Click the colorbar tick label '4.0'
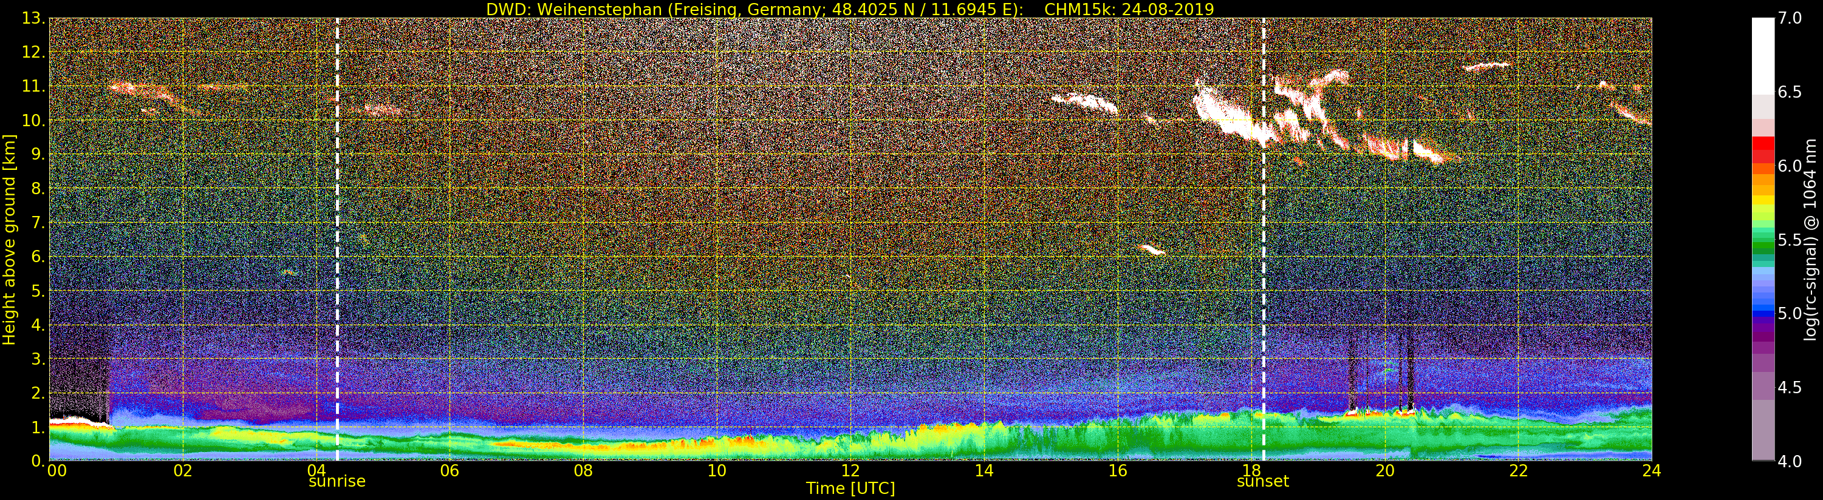 1790,461
